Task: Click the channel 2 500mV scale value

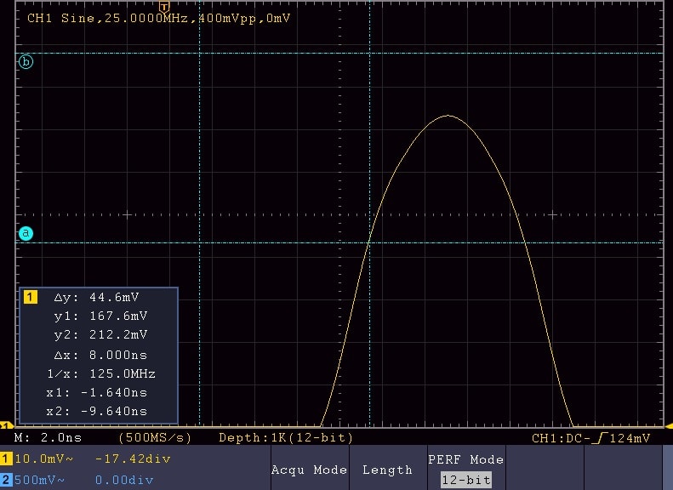Action: (39, 480)
